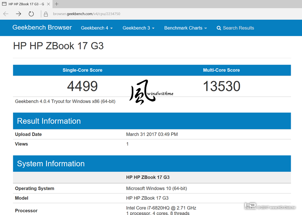302x215 pixels.
Task: Select the single-core score 4499
Action: pyautogui.click(x=83, y=86)
